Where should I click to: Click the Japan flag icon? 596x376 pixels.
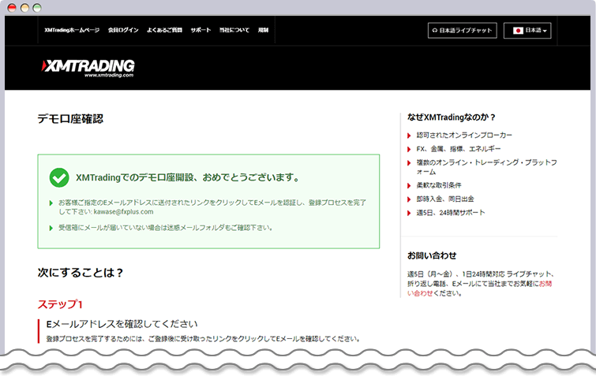tap(518, 31)
